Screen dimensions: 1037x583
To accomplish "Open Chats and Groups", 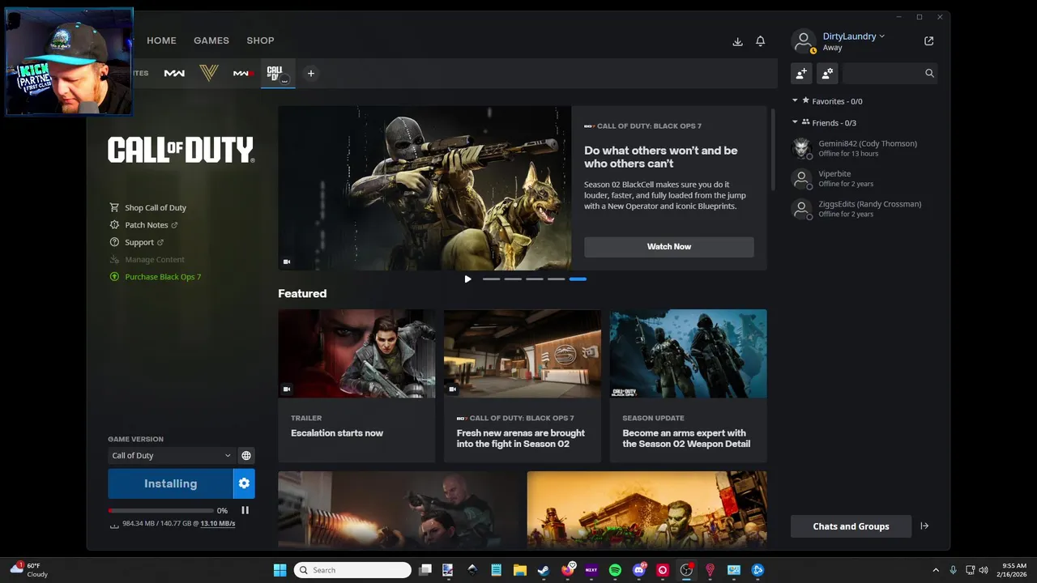I will click(x=851, y=526).
